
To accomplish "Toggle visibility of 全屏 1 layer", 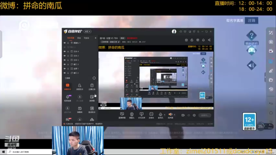I will tap(65, 69).
